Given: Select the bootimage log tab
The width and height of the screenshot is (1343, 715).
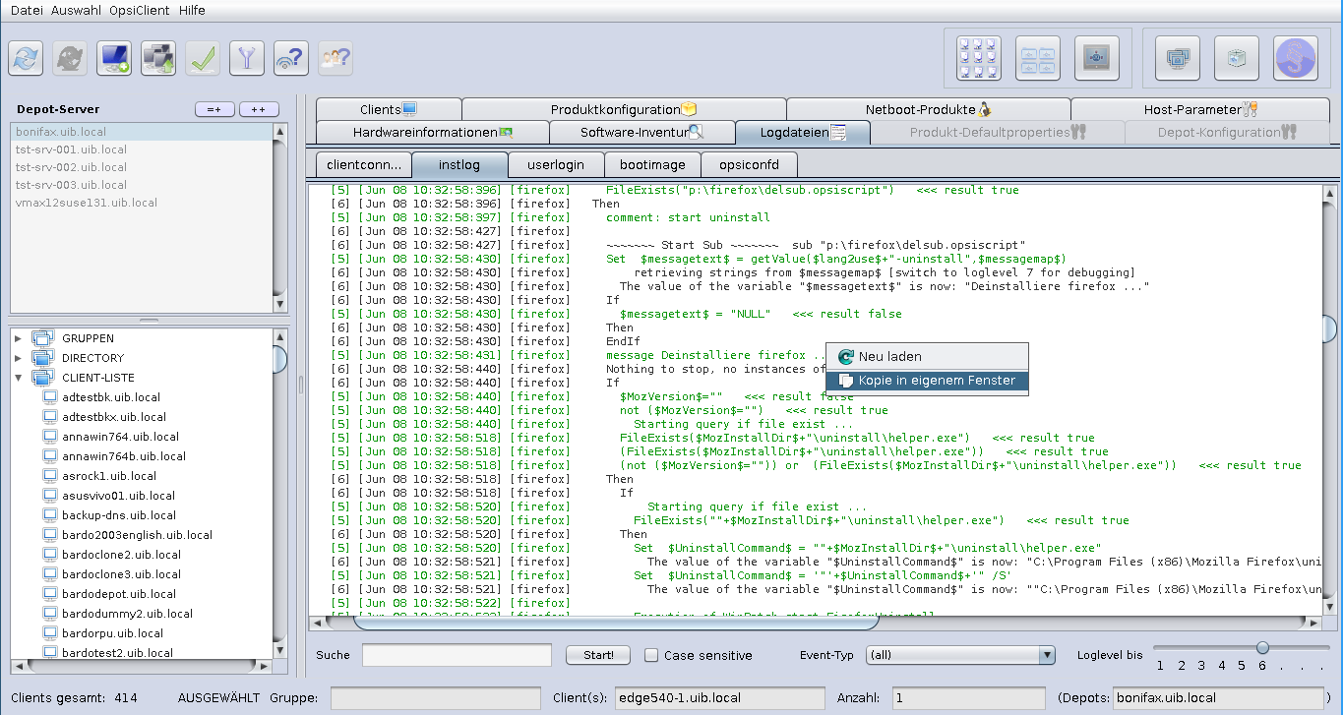Looking at the screenshot, I should point(652,164).
